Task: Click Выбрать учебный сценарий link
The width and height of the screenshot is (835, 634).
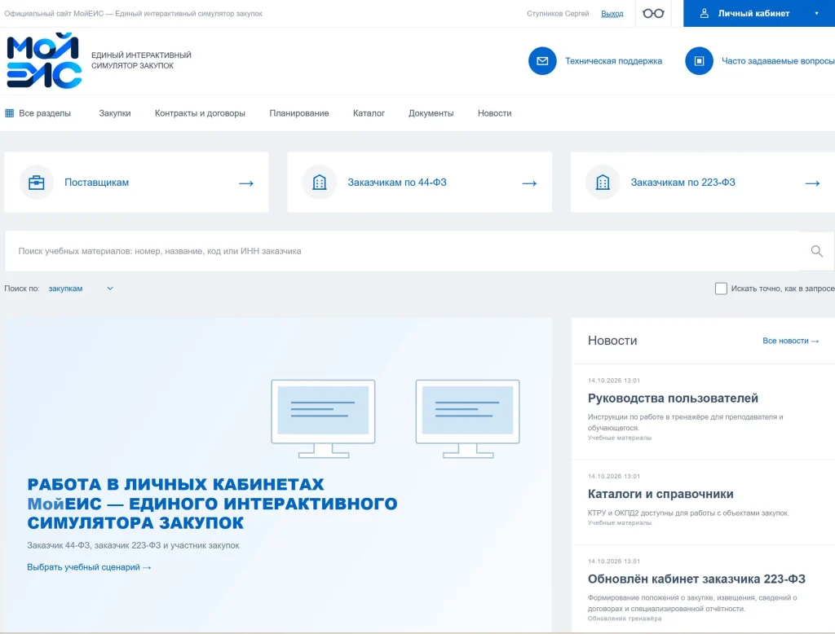Action: (89, 567)
